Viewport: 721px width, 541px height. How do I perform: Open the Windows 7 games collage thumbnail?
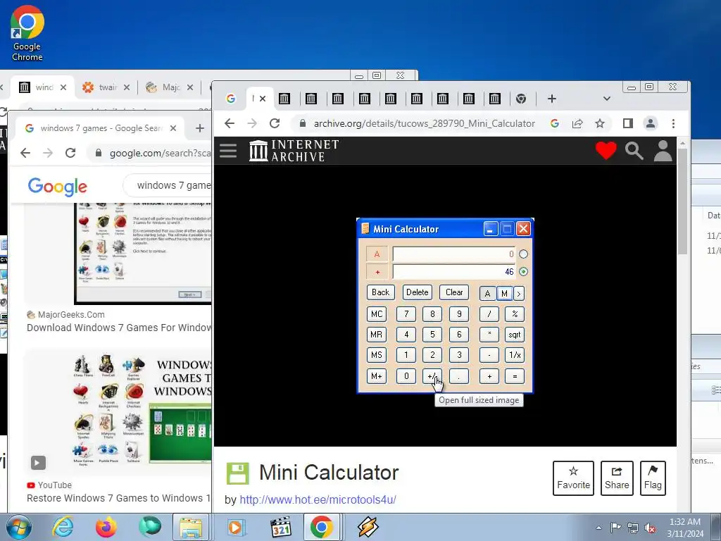[118, 411]
